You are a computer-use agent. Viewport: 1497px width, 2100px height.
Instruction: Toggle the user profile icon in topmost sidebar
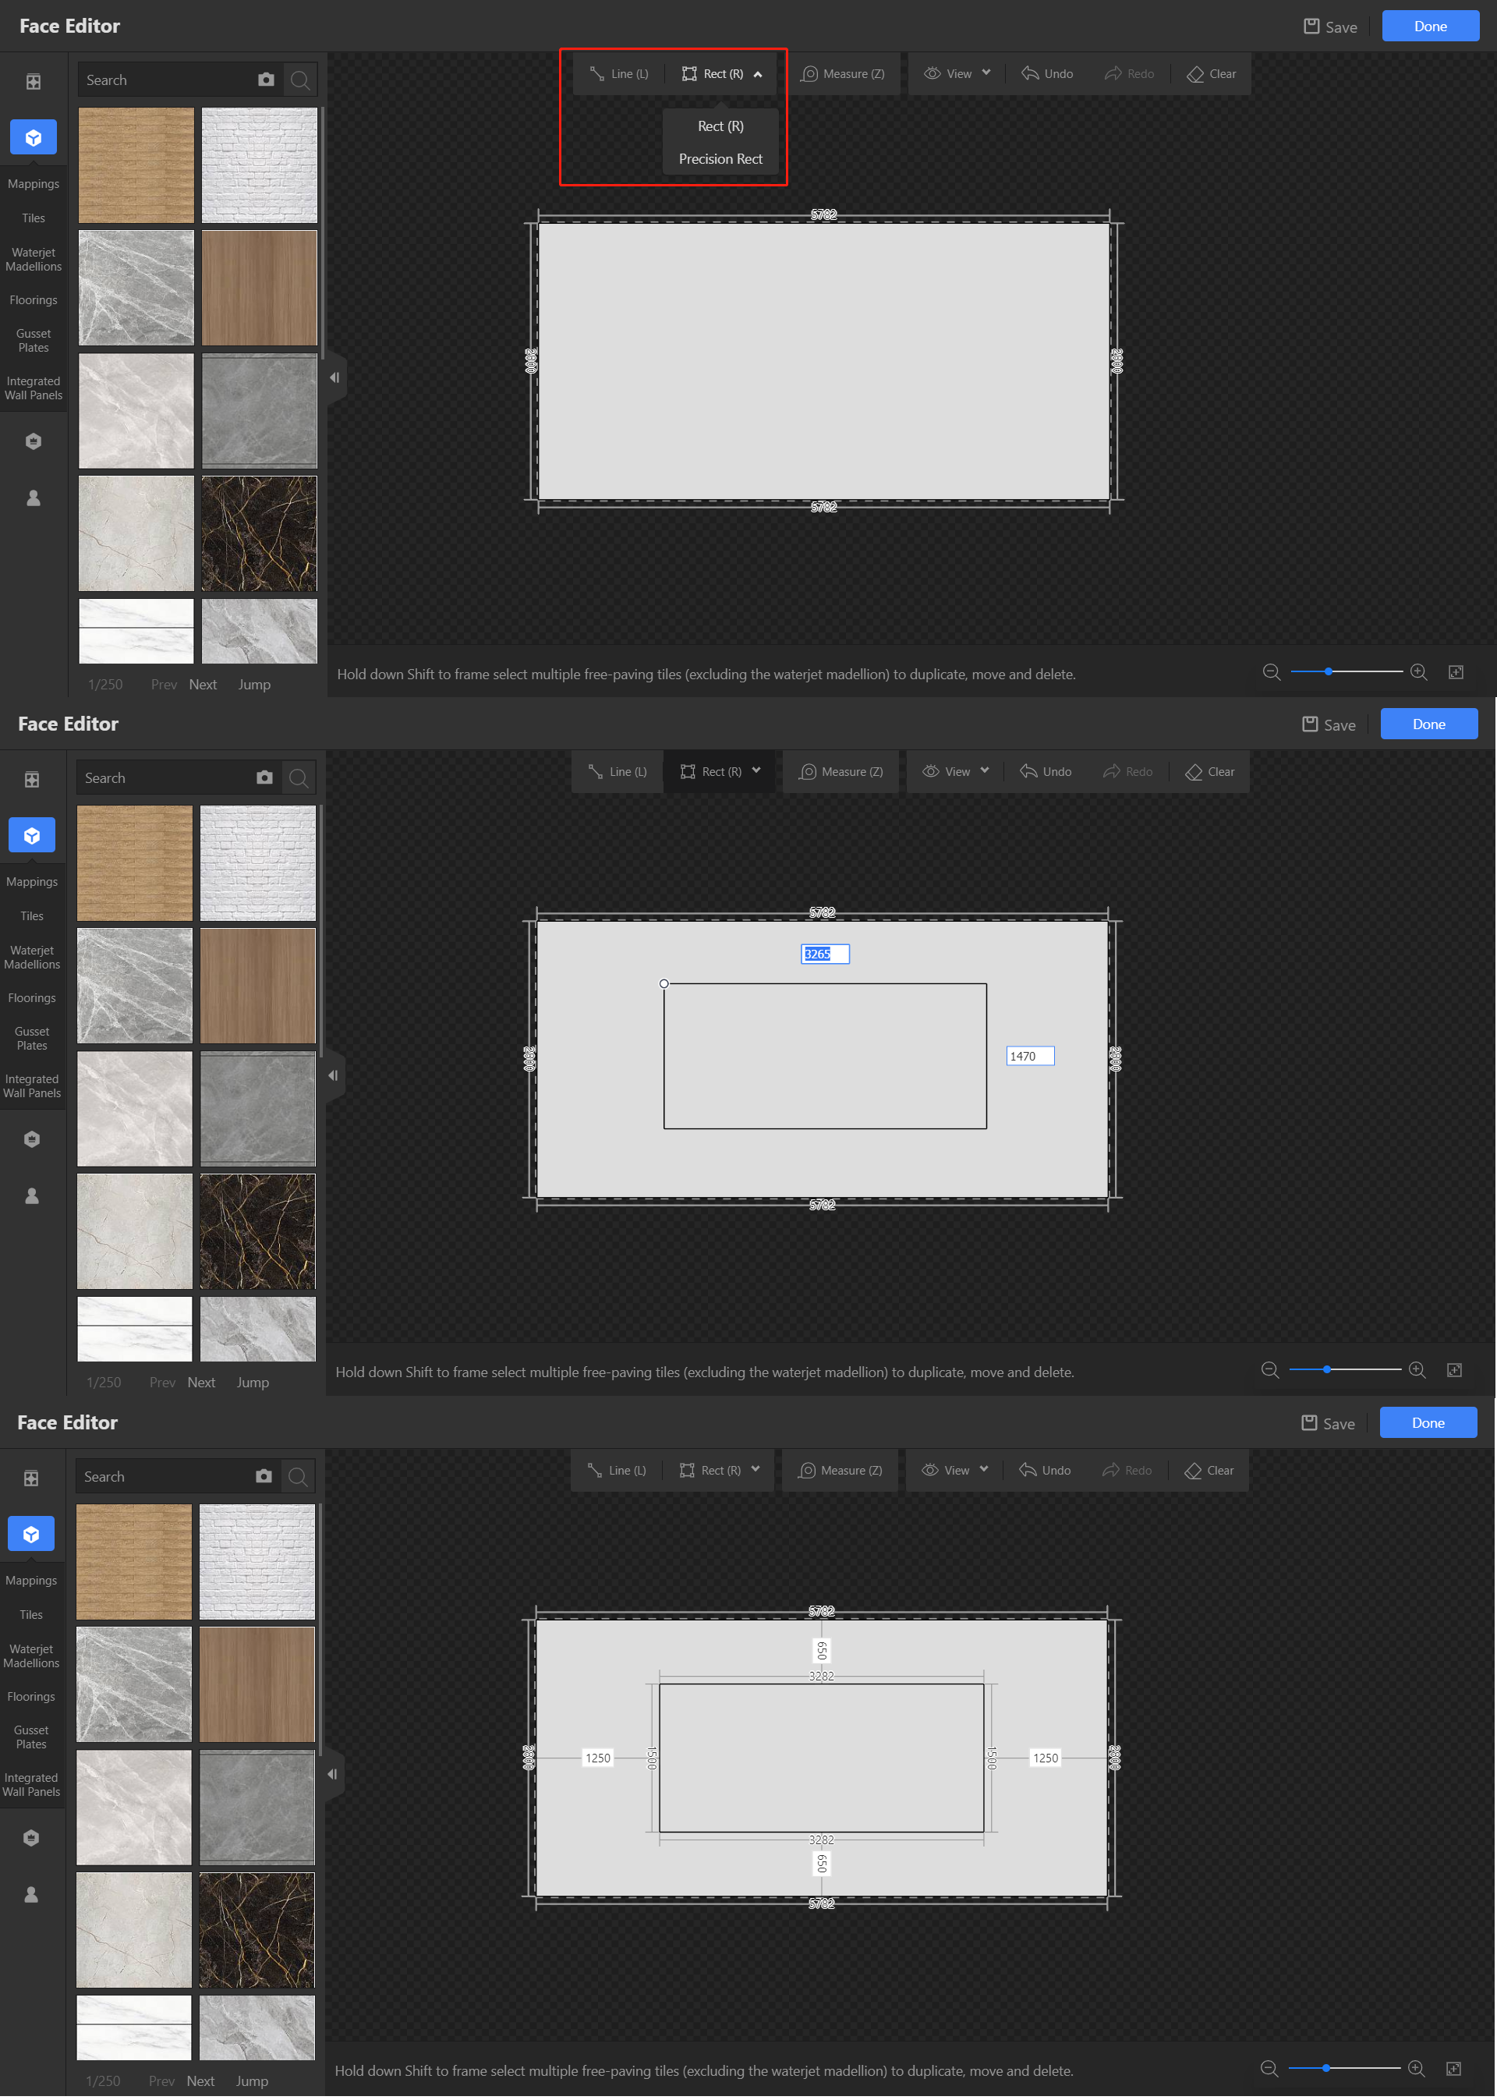[x=34, y=498]
